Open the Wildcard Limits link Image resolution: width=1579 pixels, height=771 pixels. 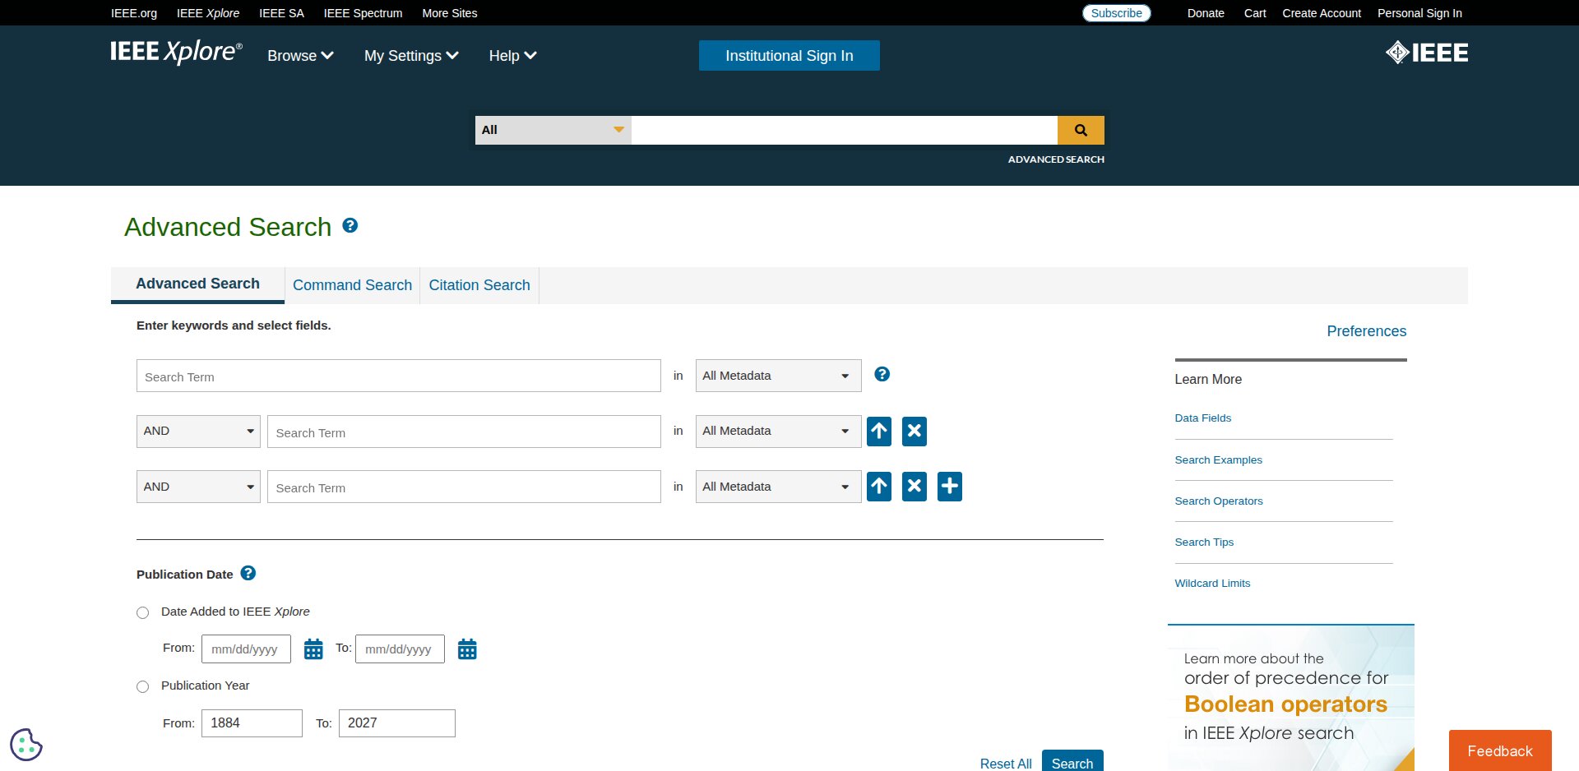pyautogui.click(x=1212, y=584)
